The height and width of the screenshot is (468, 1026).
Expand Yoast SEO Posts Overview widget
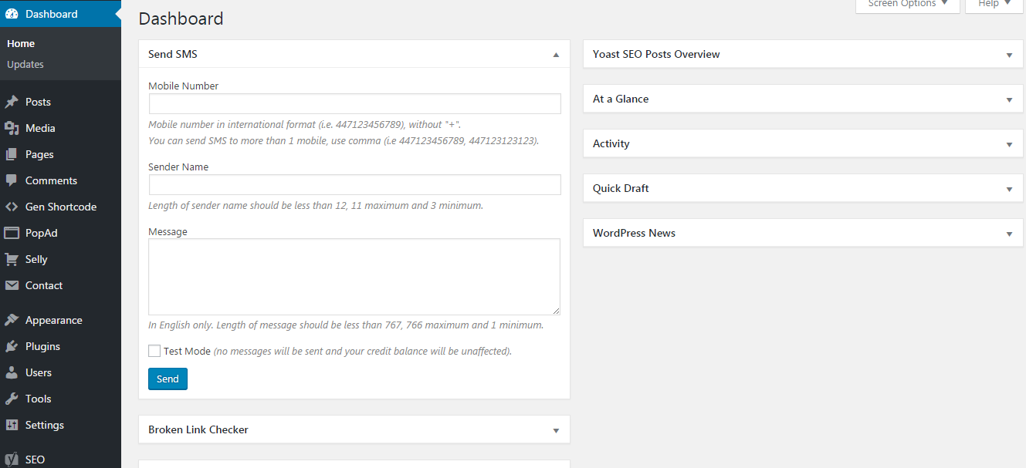tap(1009, 55)
